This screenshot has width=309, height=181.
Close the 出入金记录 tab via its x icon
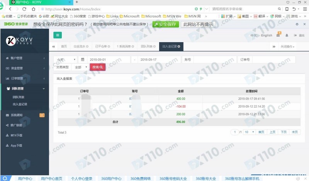pos(179,46)
